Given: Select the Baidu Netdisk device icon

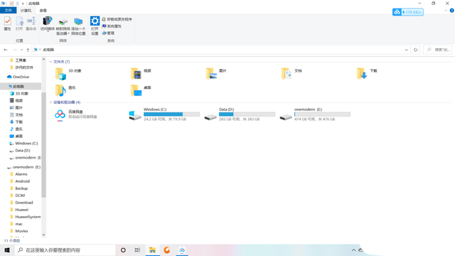Looking at the screenshot, I should (60, 114).
